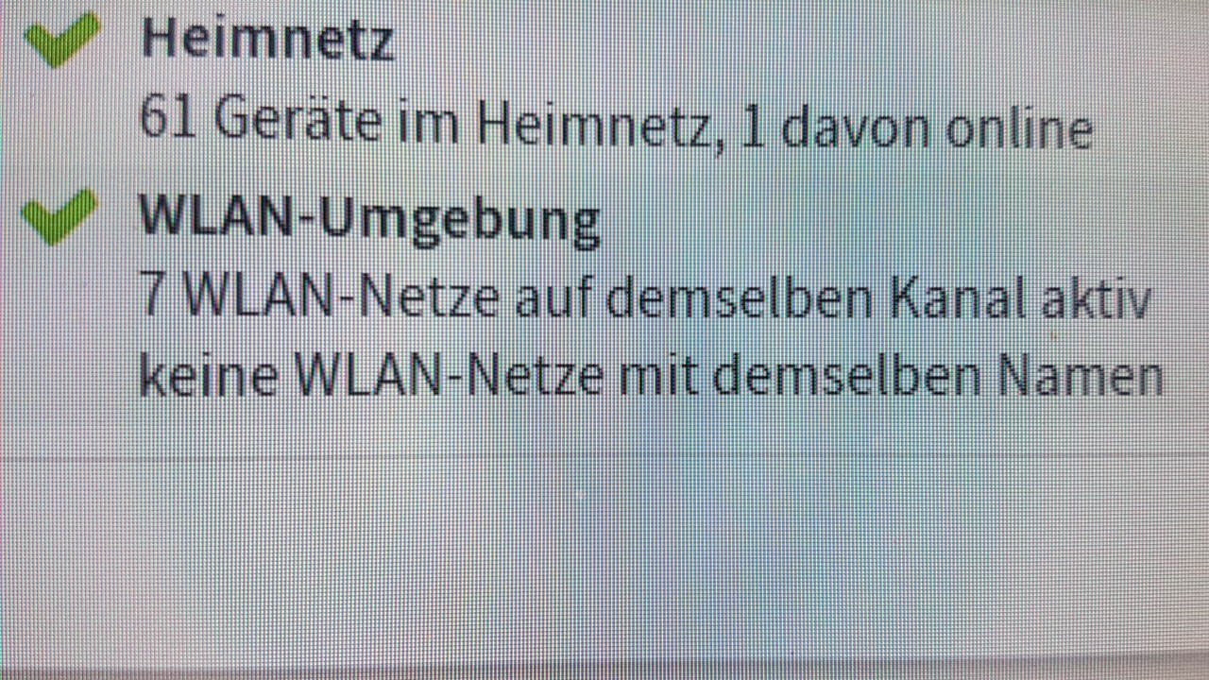Image resolution: width=1209 pixels, height=680 pixels.
Task: Select the '61 Geräte im Heimnetz' status line
Action: 616,124
